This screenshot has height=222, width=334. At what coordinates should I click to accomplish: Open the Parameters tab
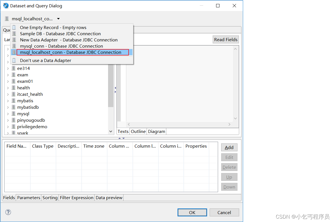[x=28, y=198]
